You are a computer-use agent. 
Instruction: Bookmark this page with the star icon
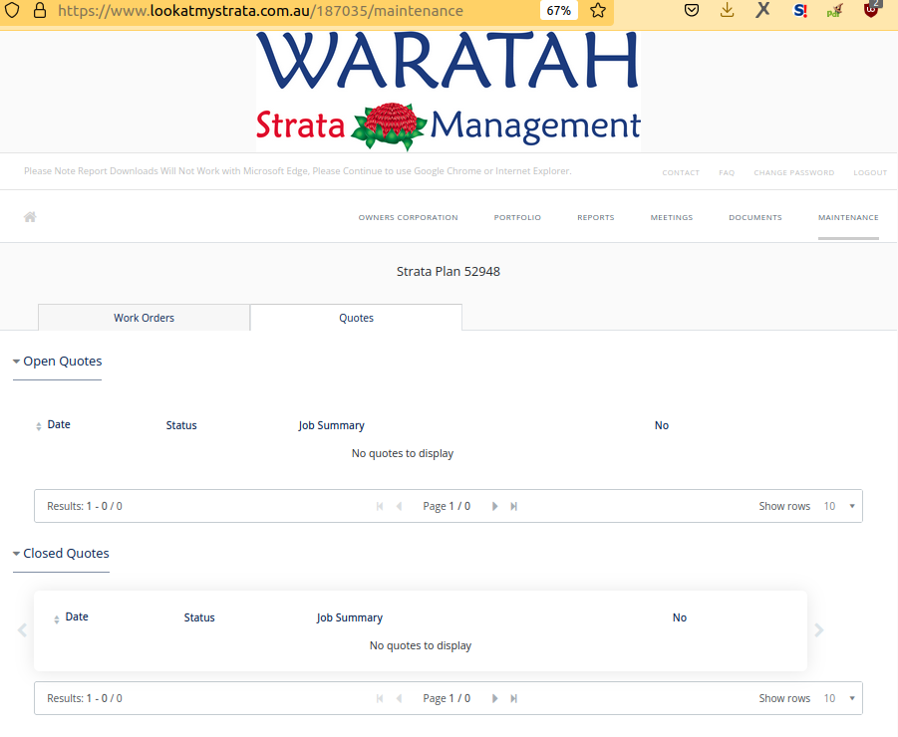coord(598,10)
